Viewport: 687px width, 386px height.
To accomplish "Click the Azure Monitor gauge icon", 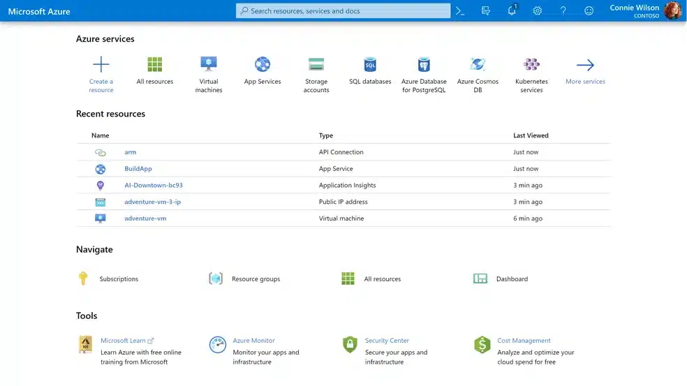I will pos(218,345).
